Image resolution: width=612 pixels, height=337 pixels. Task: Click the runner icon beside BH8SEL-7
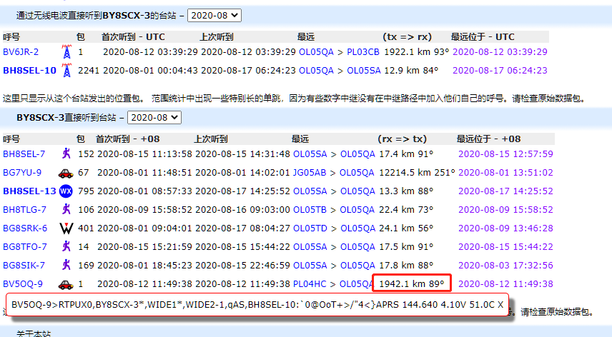point(66,154)
